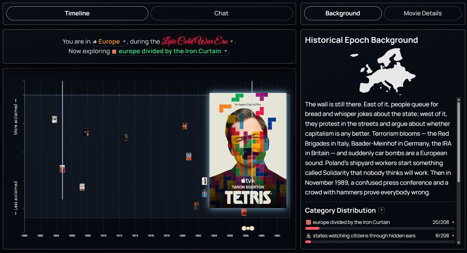Click the 1990 year label on timeline axis
The image size is (467, 253).
tap(262, 236)
